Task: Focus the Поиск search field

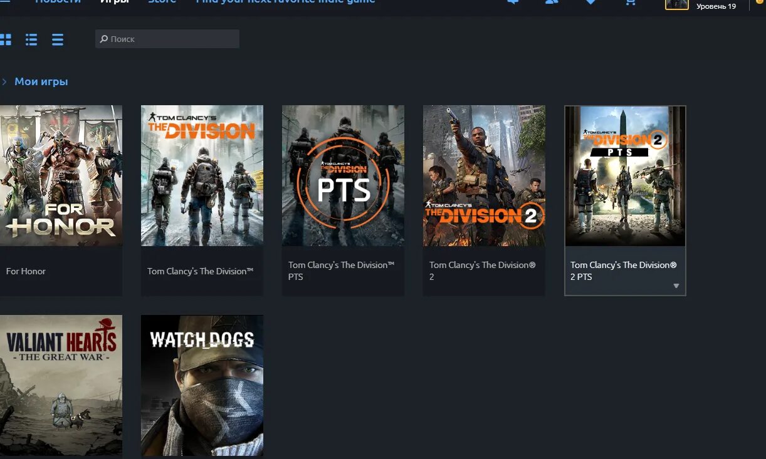Action: click(x=167, y=39)
